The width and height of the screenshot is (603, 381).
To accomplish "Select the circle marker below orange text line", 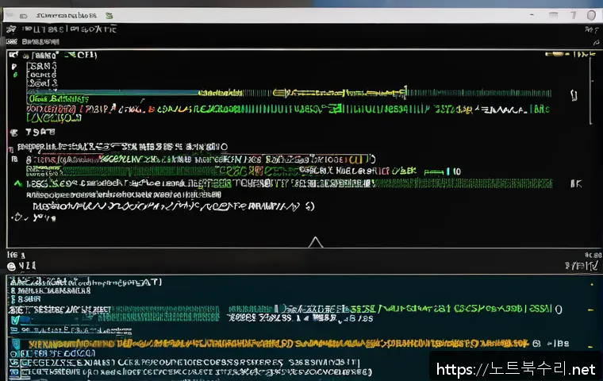I will tap(13, 354).
